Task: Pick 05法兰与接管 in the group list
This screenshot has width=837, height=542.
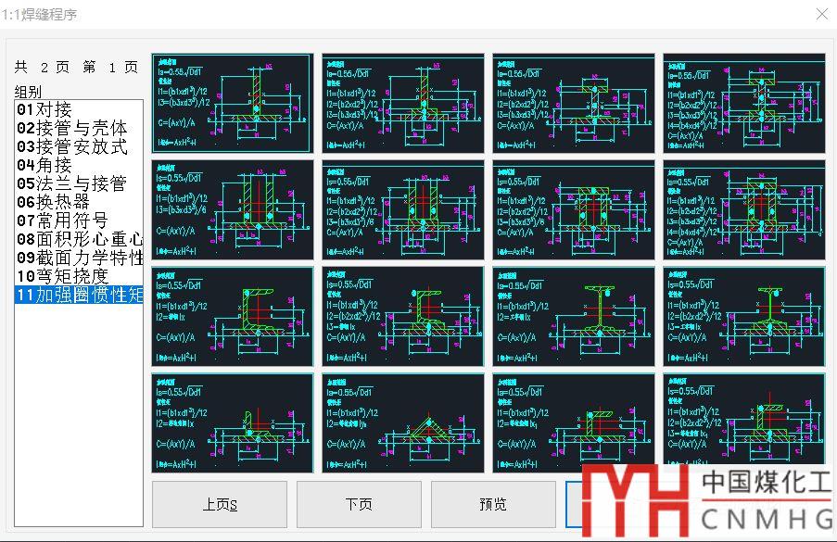Action: click(x=71, y=183)
